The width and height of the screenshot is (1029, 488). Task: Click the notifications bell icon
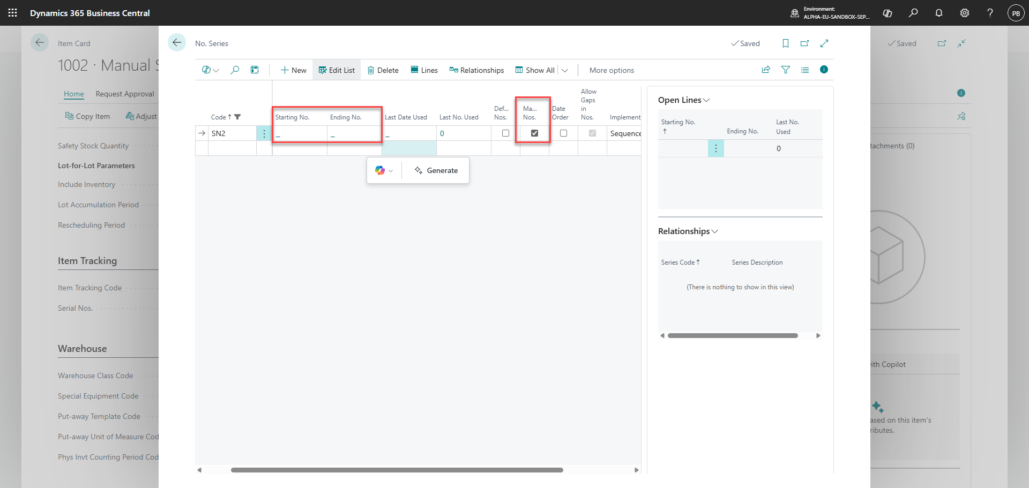[939, 13]
